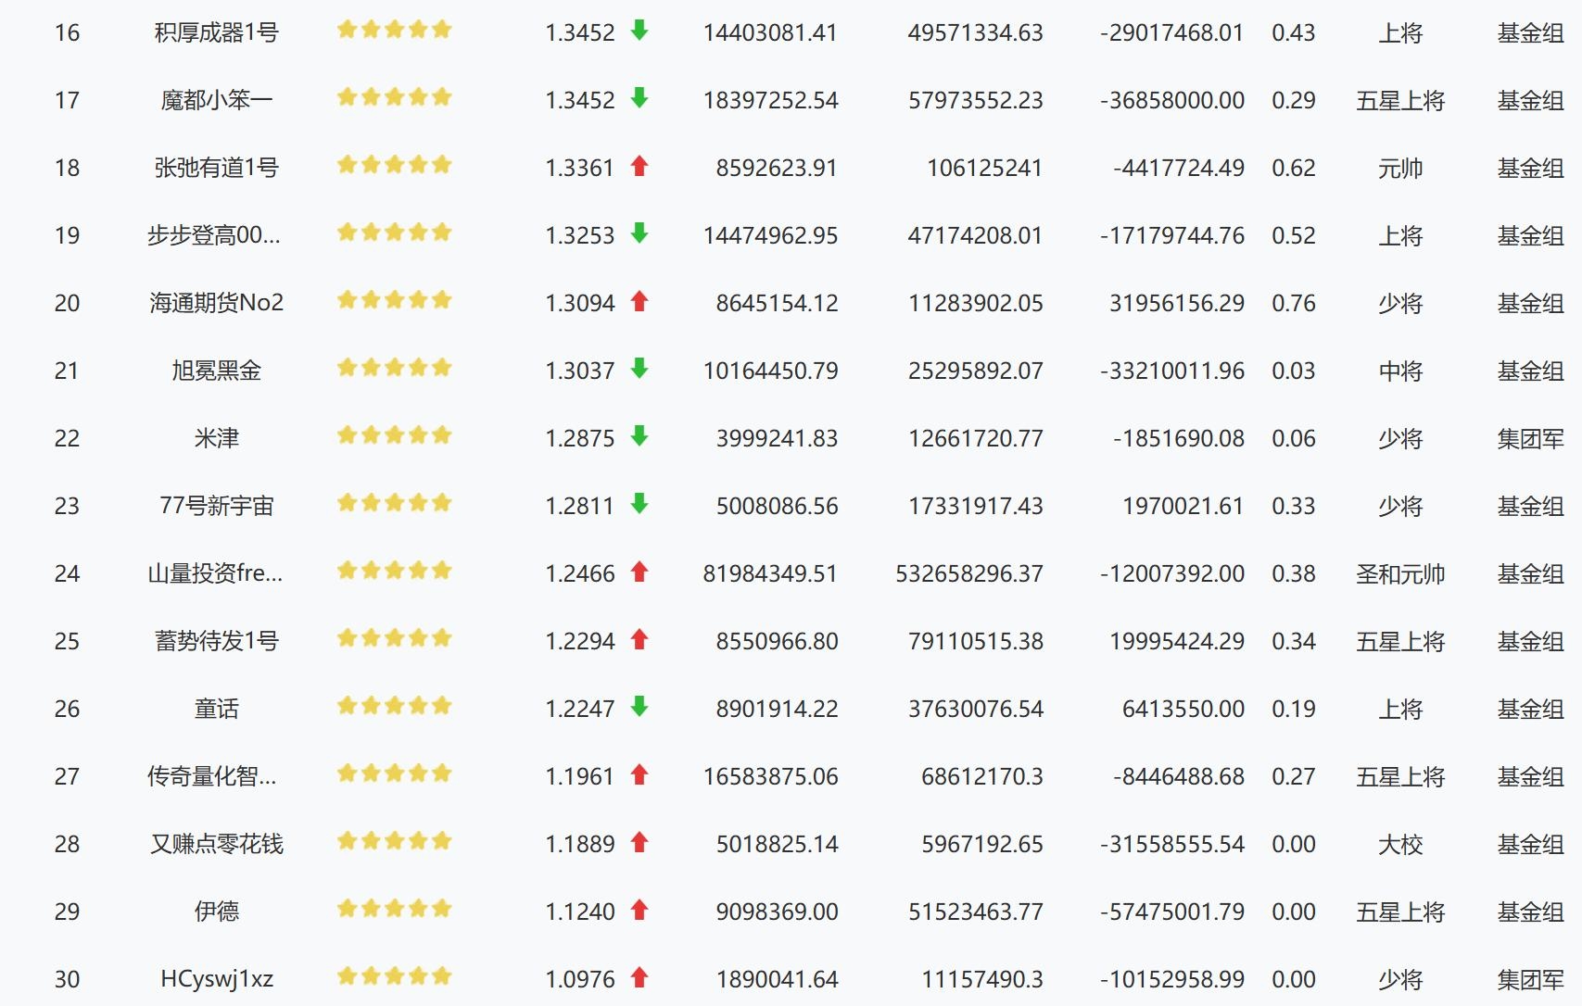Click the 步步登高00... truncated name

214,235
